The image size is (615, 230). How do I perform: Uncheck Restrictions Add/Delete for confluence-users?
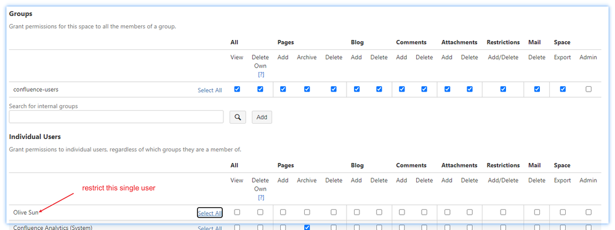tap(503, 89)
